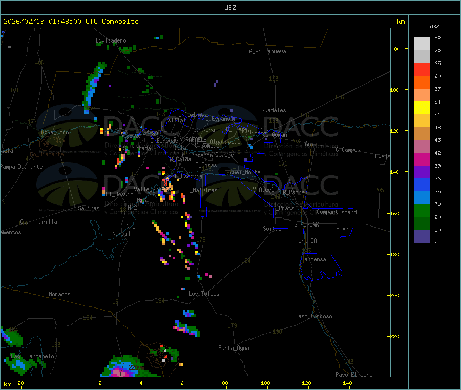The width and height of the screenshot is (461, 390).
Task: Click the orange 57-60 dBZ legend swatch
Action: [422, 83]
